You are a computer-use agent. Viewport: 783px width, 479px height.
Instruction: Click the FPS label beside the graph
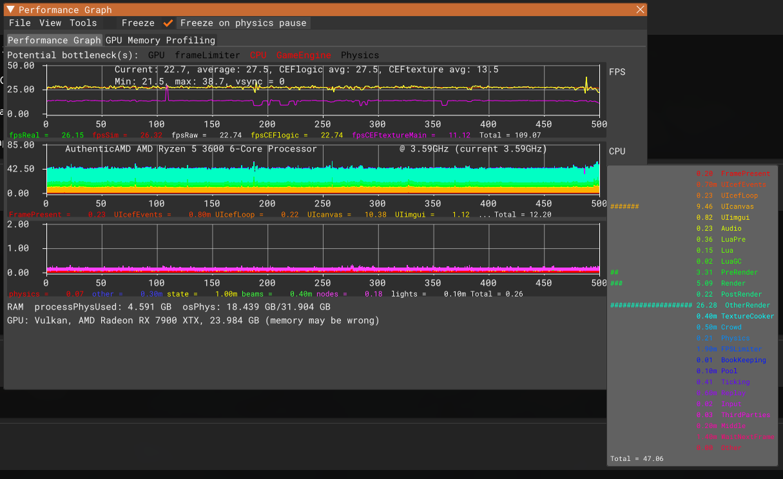click(x=617, y=72)
